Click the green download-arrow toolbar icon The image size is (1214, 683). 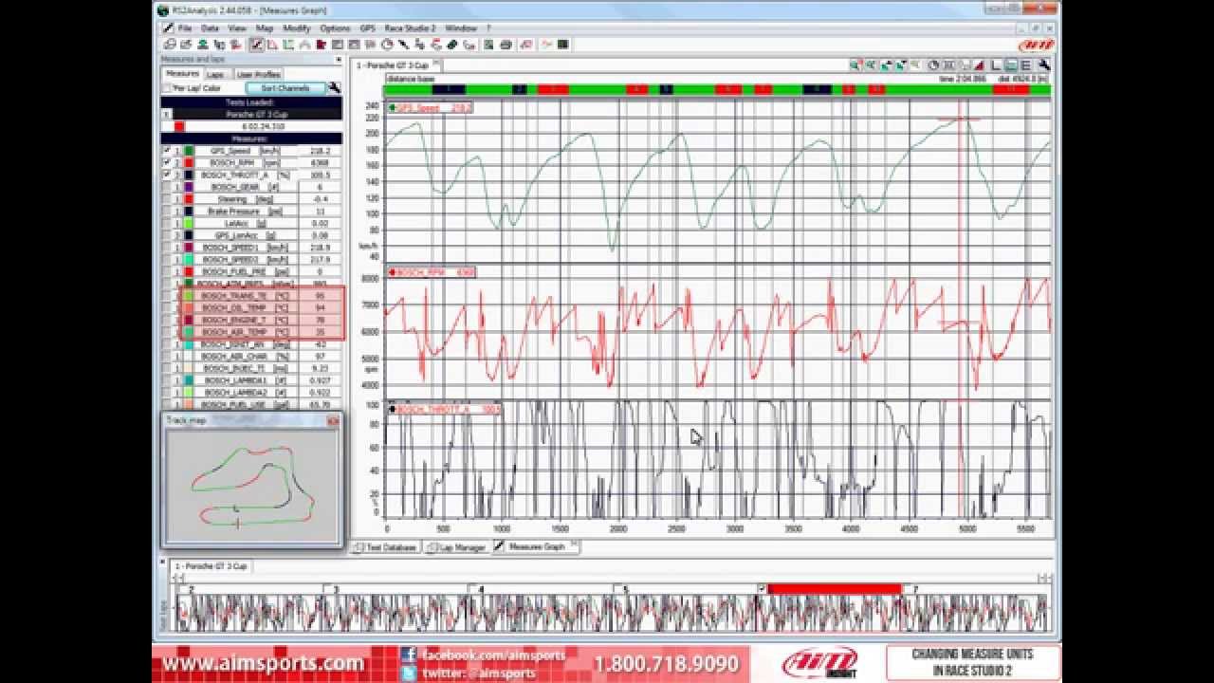(202, 44)
